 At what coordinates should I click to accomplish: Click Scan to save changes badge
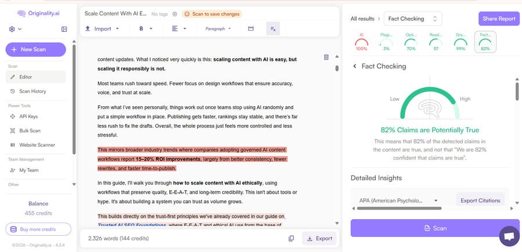pos(212,14)
